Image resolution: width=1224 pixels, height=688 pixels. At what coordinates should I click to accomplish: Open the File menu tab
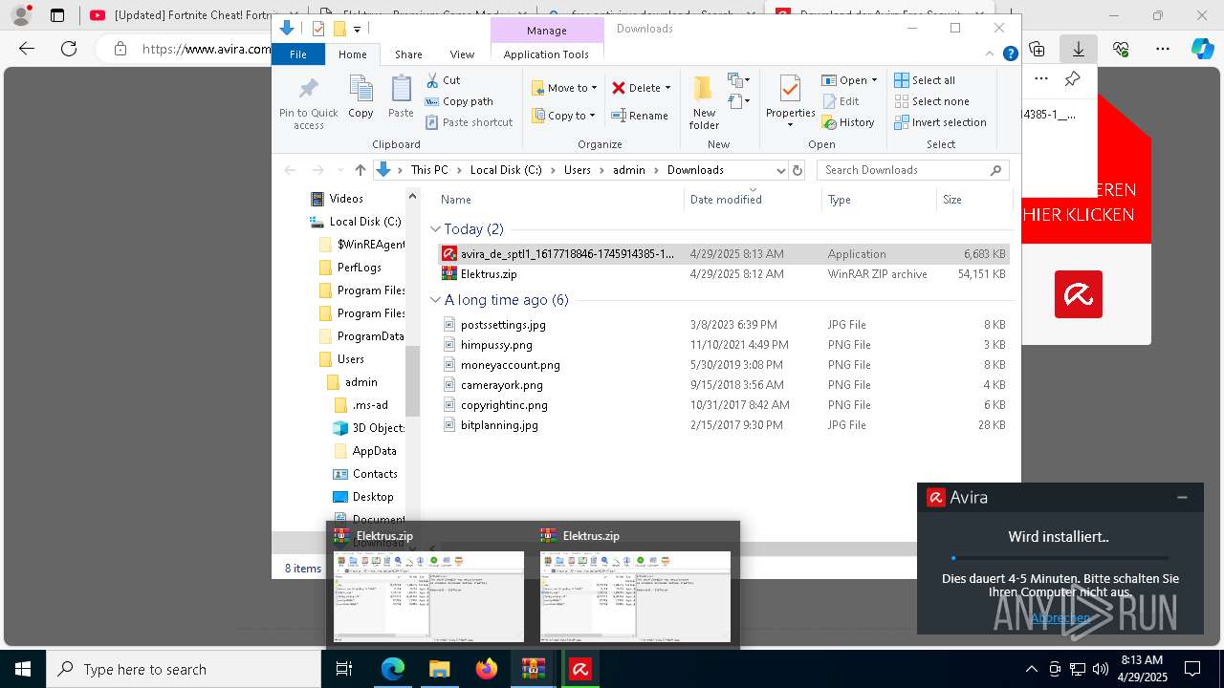[298, 54]
